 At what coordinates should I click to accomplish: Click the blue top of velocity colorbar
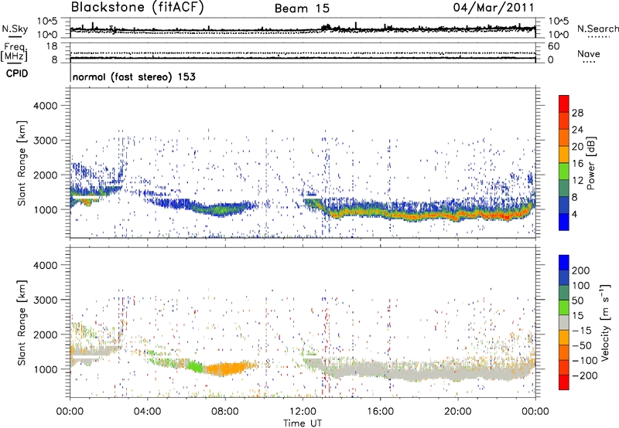pyautogui.click(x=564, y=263)
